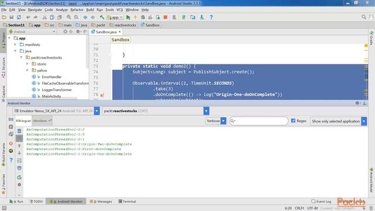
Task: Redo via the toolbar arrow icon
Action: (35, 17)
